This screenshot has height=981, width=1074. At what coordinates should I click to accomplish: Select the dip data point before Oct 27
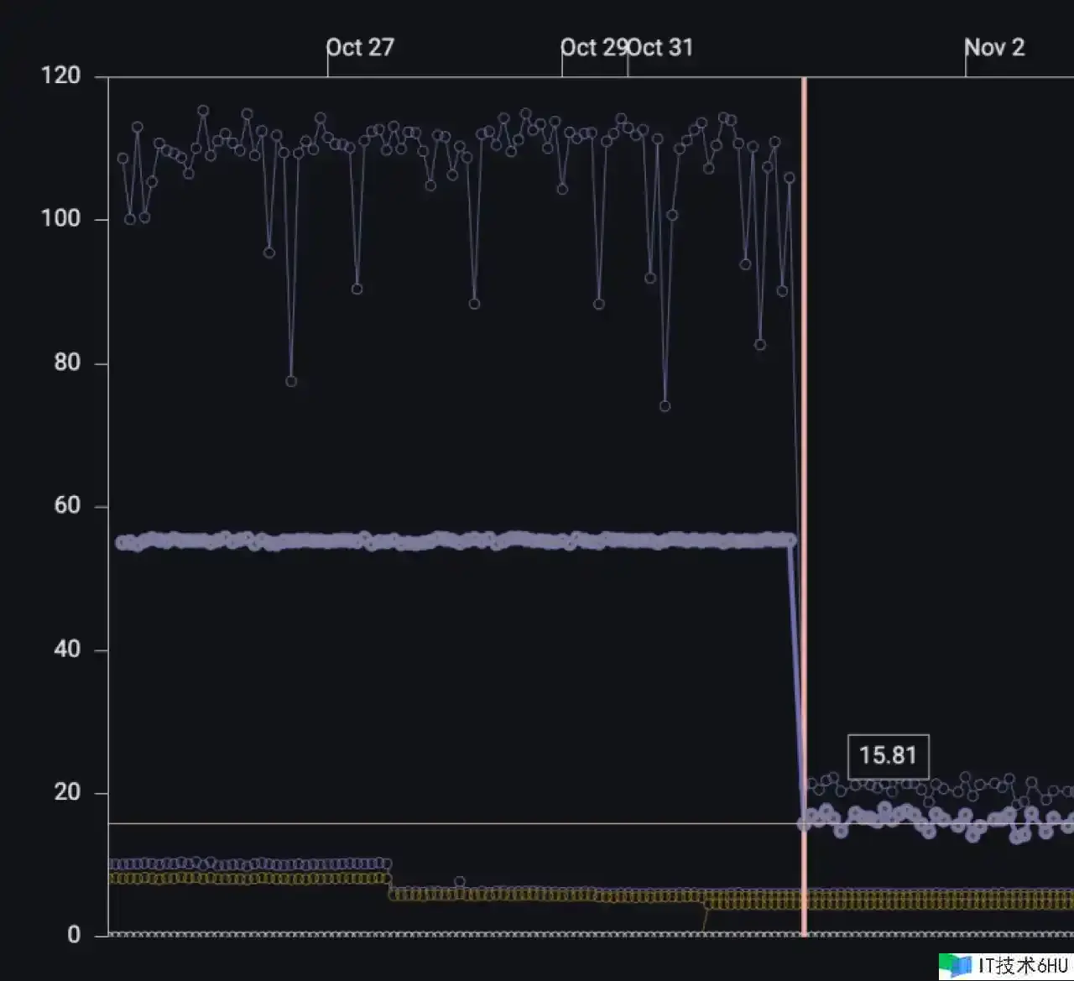(x=291, y=381)
